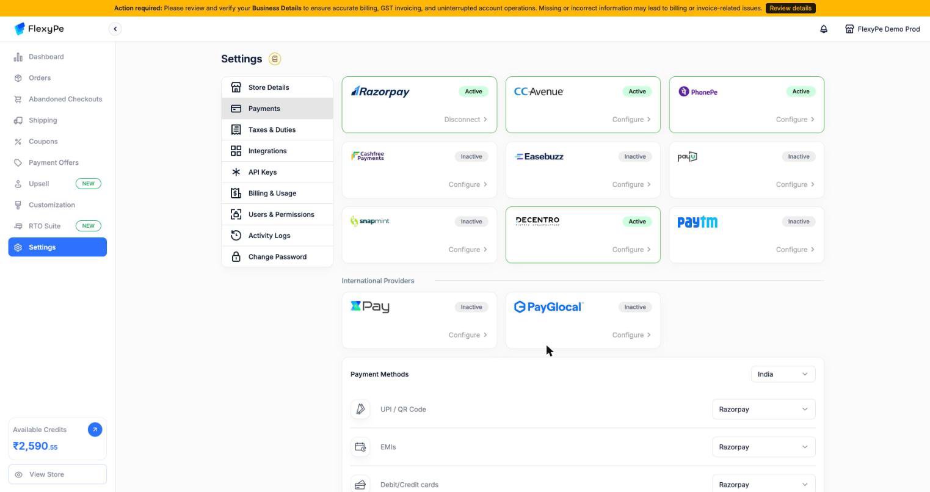Click the Store Details shop icon
Screen dimensions: 930x492
pyautogui.click(x=236, y=87)
